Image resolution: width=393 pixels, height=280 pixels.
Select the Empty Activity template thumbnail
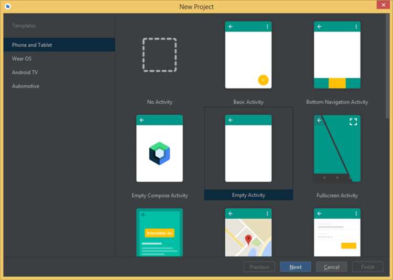click(x=248, y=148)
